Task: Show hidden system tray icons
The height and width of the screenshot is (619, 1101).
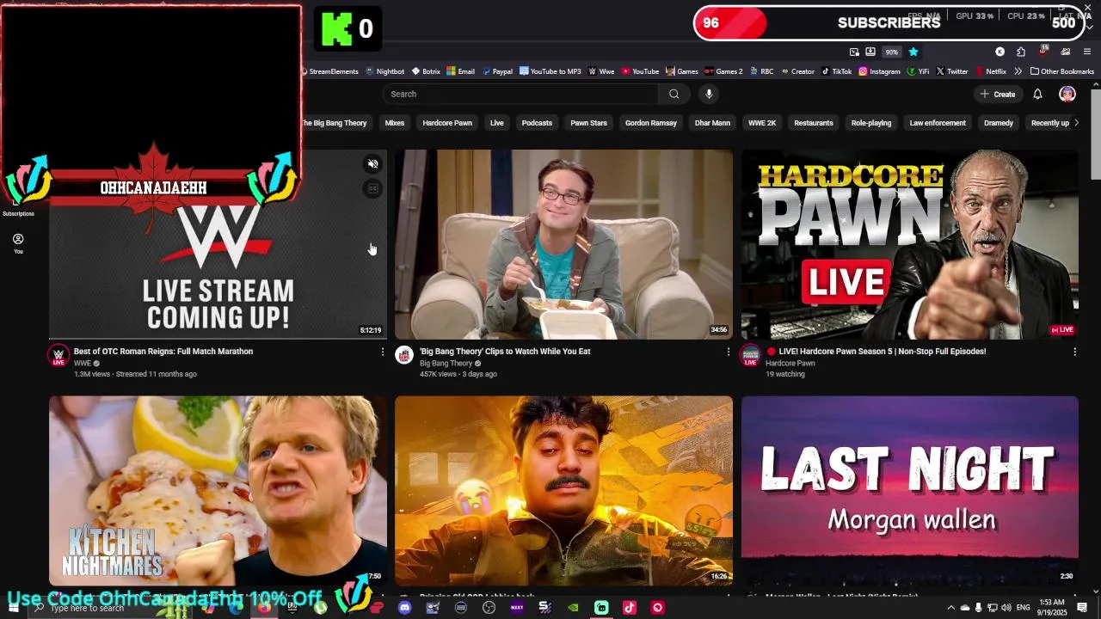Action: coord(951,608)
